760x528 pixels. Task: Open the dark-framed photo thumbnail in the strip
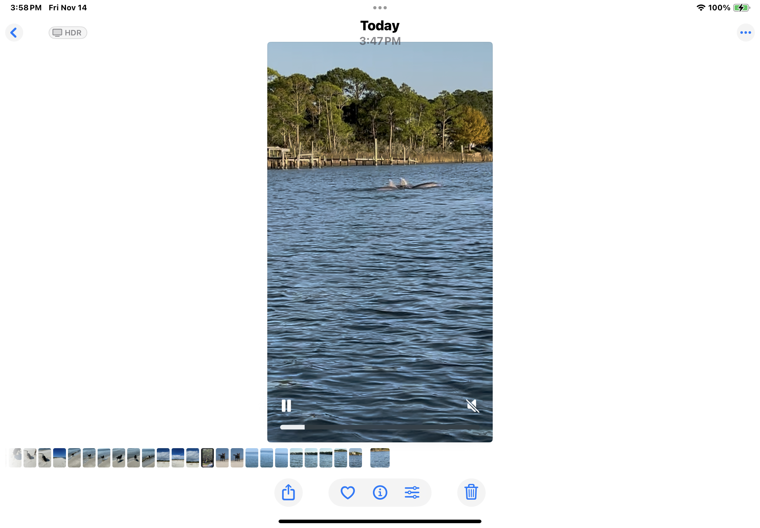point(207,457)
